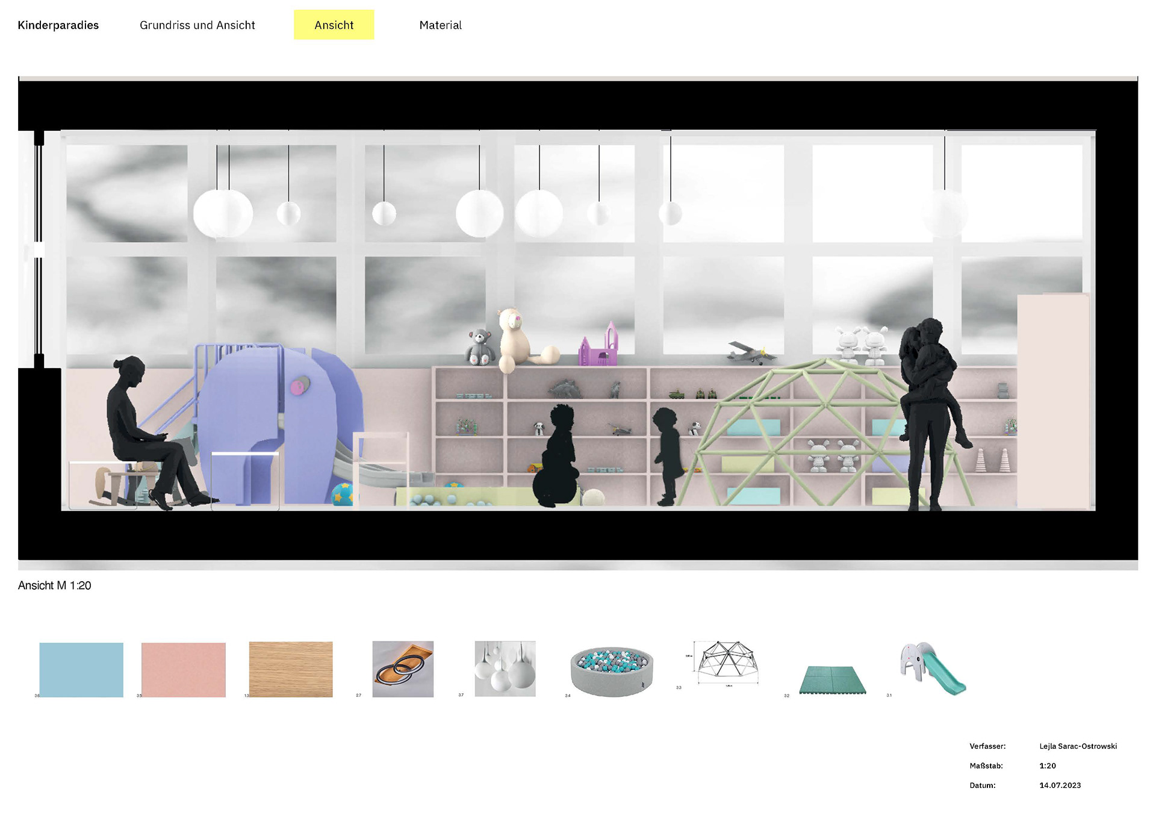Click the Ansicht M 1:20 caption
Screen dimensions: 1156x818
tap(55, 585)
